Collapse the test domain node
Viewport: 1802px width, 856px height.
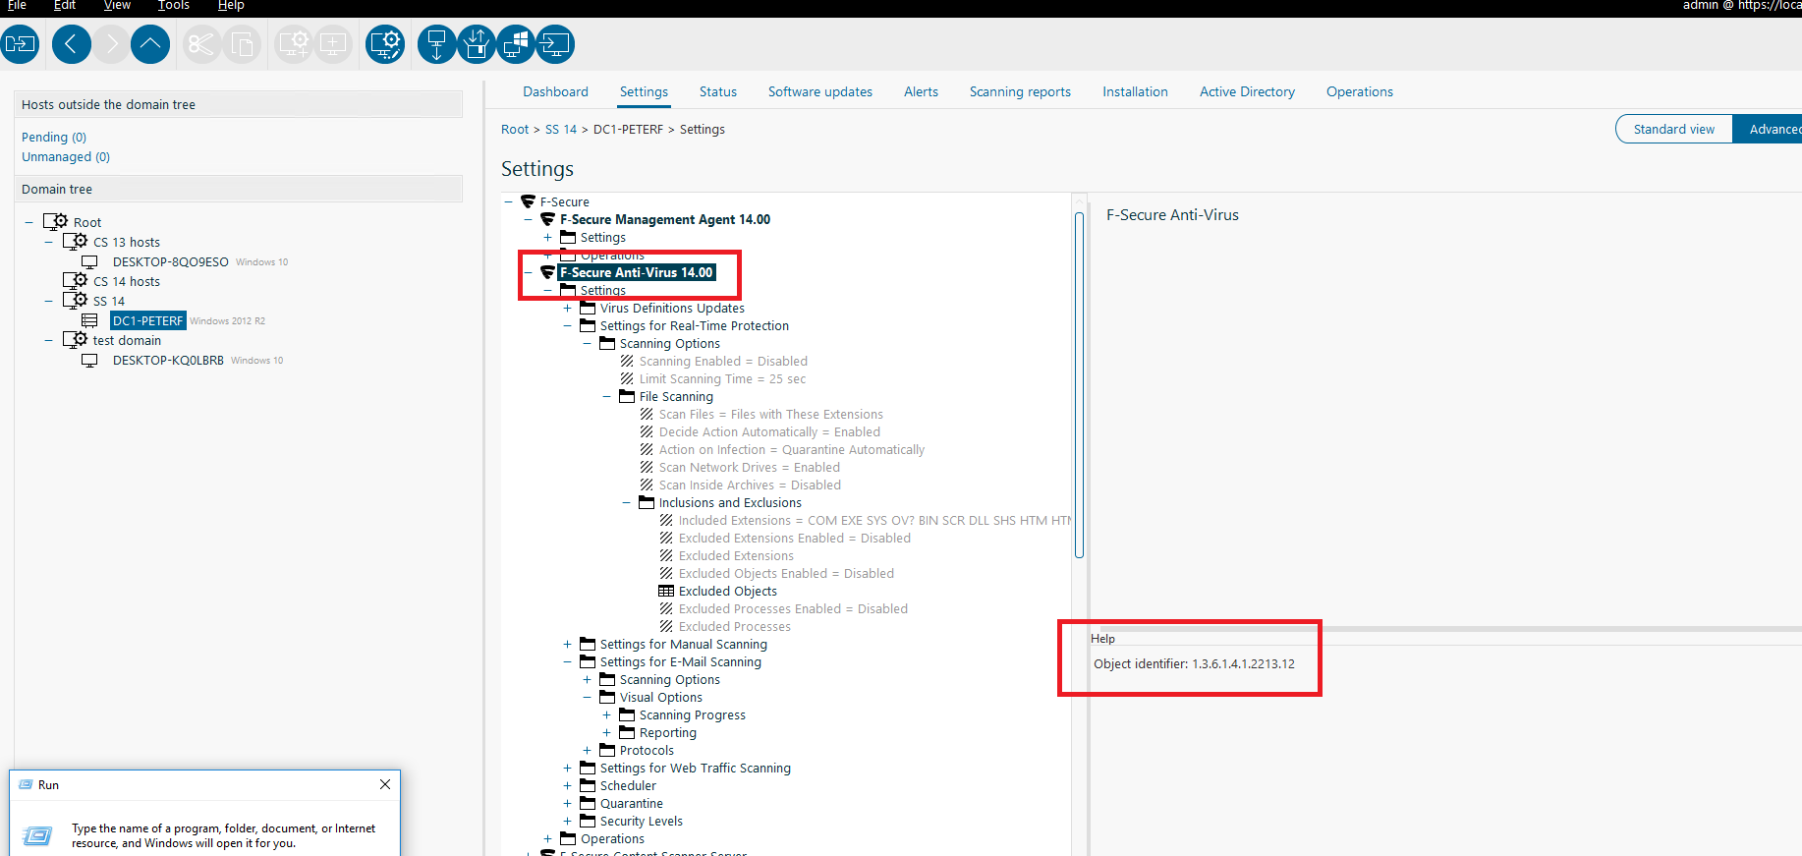click(48, 340)
